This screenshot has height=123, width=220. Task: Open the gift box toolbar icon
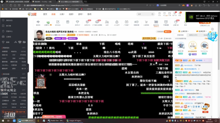(68, 22)
